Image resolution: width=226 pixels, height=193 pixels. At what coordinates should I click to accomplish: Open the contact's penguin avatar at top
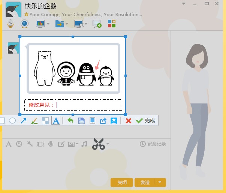(13, 9)
